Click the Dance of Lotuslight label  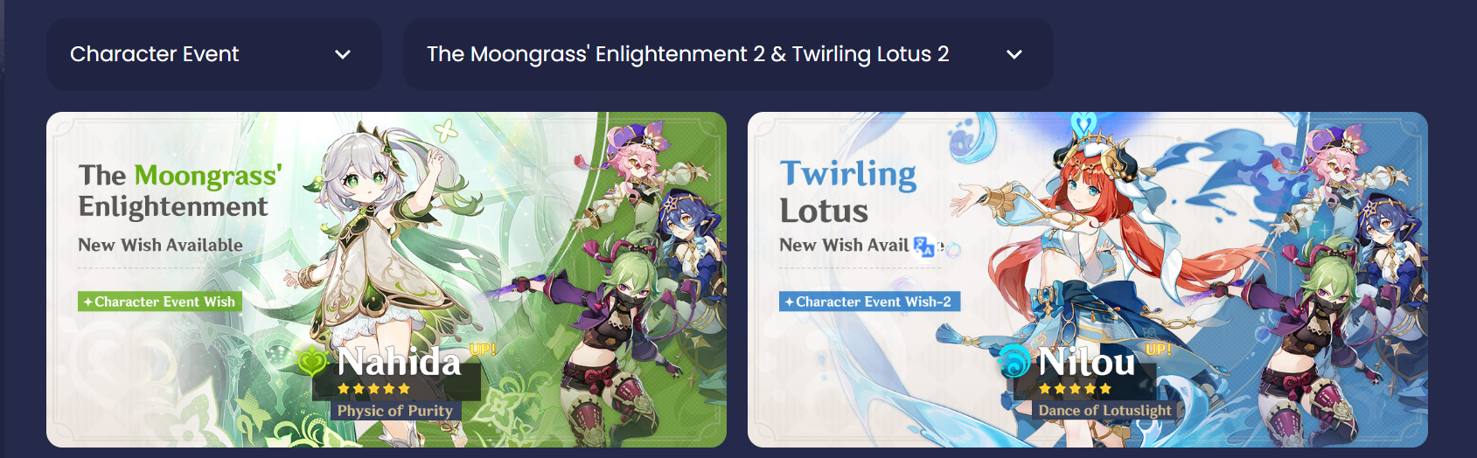(1104, 411)
